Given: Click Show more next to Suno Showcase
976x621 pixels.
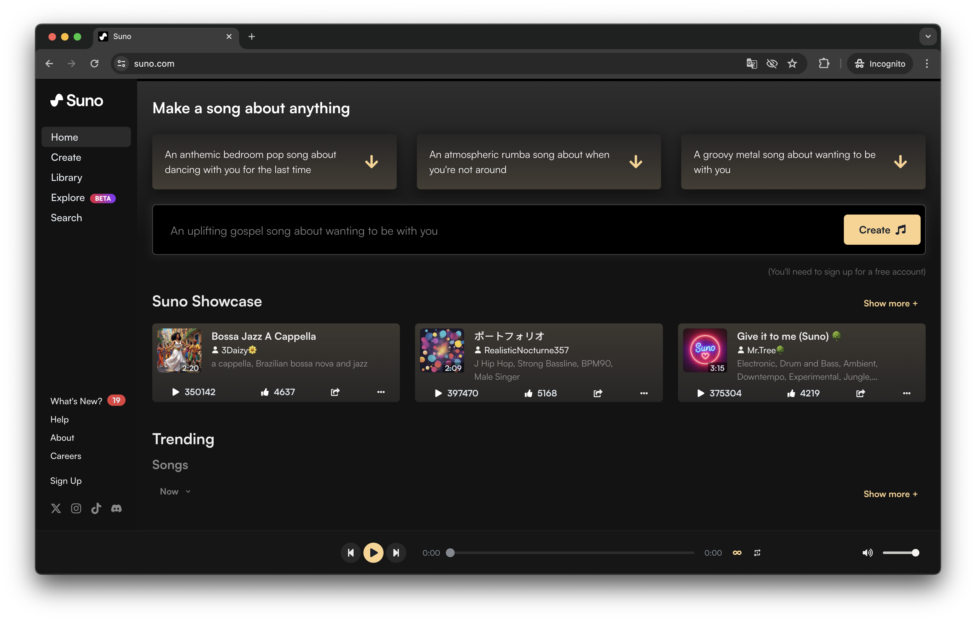Looking at the screenshot, I should pyautogui.click(x=890, y=303).
